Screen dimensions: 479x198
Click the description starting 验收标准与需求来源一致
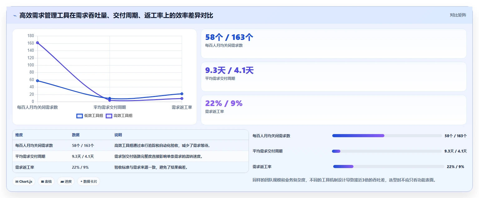click(151, 167)
